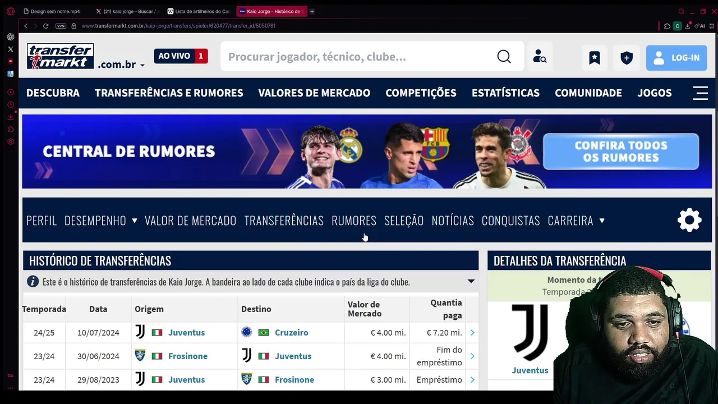This screenshot has height=404, width=718.
Task: Click the AO VIVO live button
Action: 181,56
